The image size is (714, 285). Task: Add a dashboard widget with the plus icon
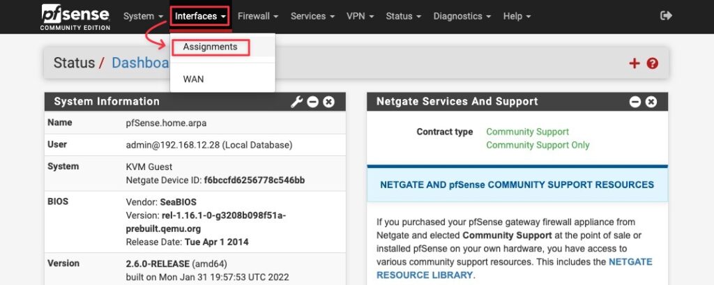tap(635, 63)
